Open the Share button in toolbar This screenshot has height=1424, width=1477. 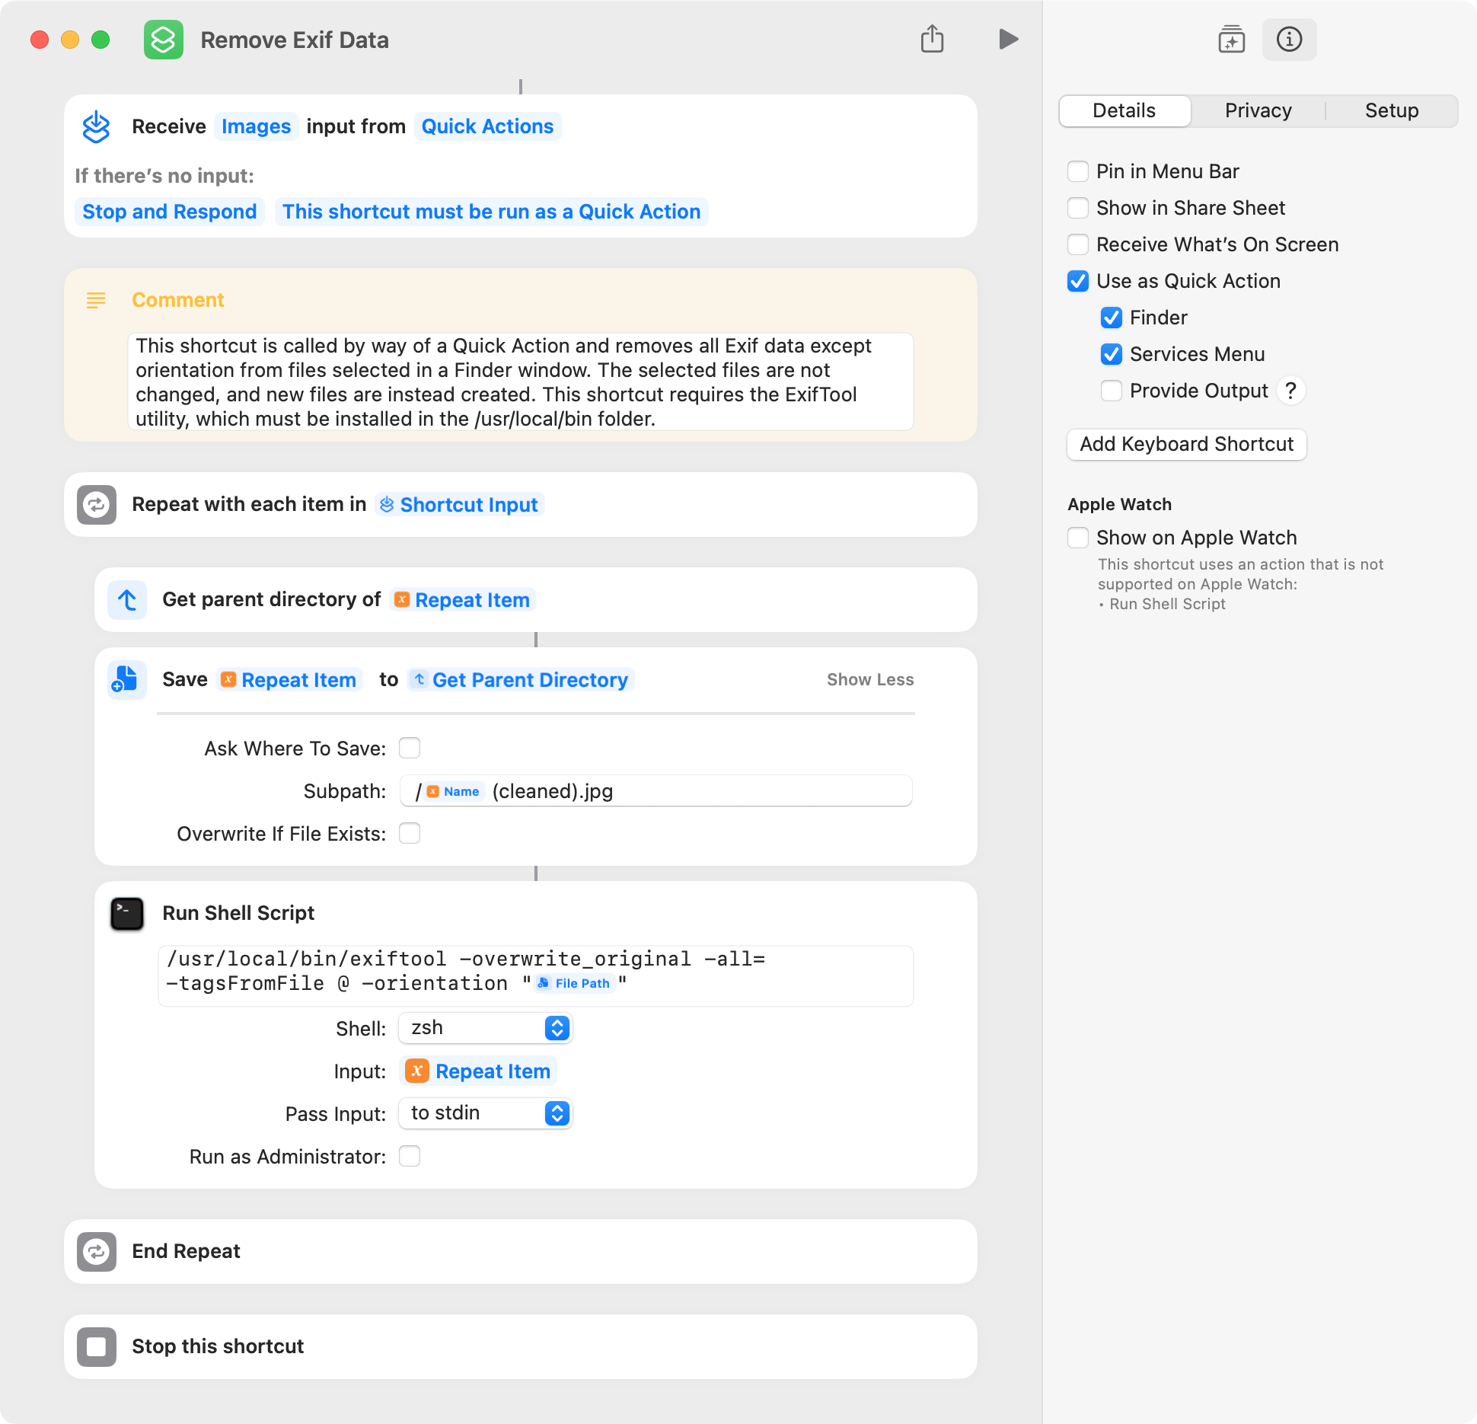932,39
